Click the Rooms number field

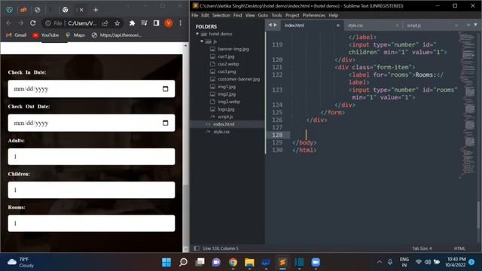[91, 223]
